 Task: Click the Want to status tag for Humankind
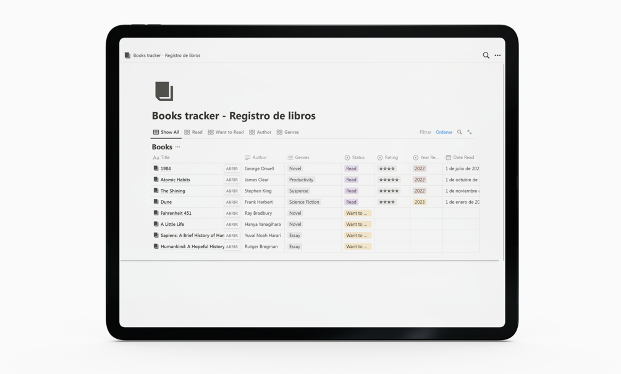coord(358,246)
